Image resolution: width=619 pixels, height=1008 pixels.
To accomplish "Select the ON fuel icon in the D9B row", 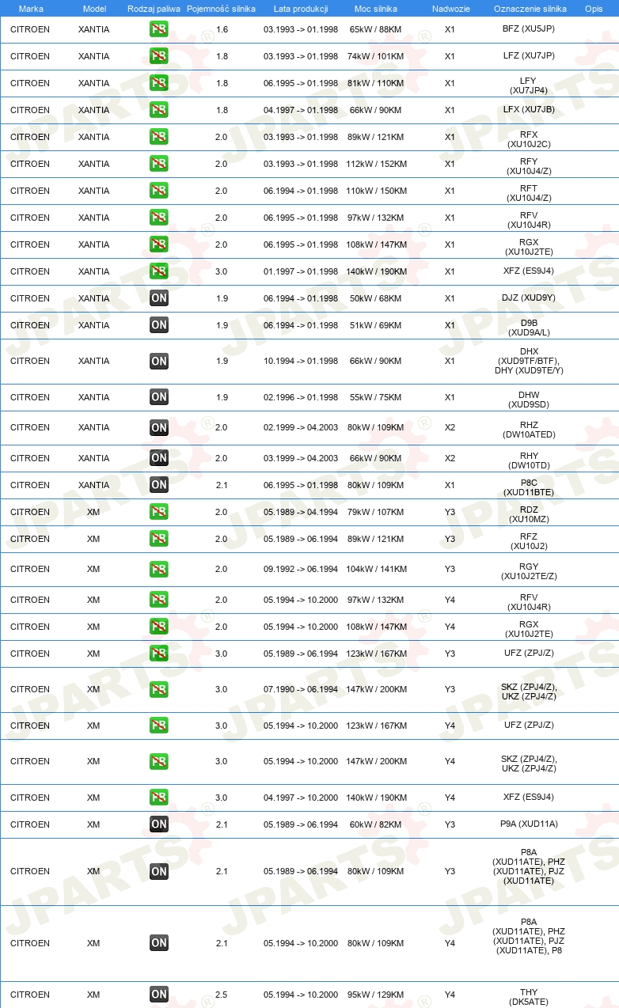I will click(x=159, y=325).
